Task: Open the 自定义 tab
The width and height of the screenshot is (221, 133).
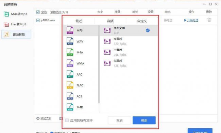Action: click(142, 21)
